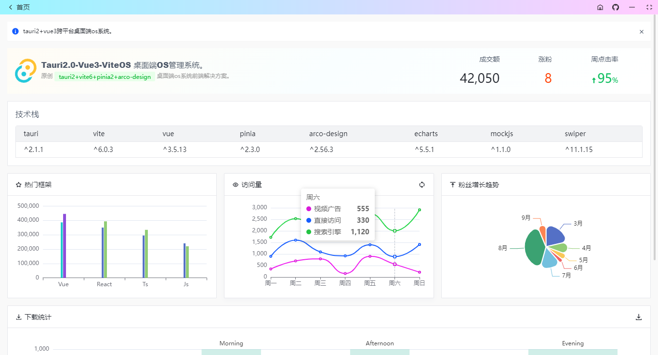Click the download icon in 下载统计 panel
Image resolution: width=658 pixels, height=355 pixels.
(639, 317)
